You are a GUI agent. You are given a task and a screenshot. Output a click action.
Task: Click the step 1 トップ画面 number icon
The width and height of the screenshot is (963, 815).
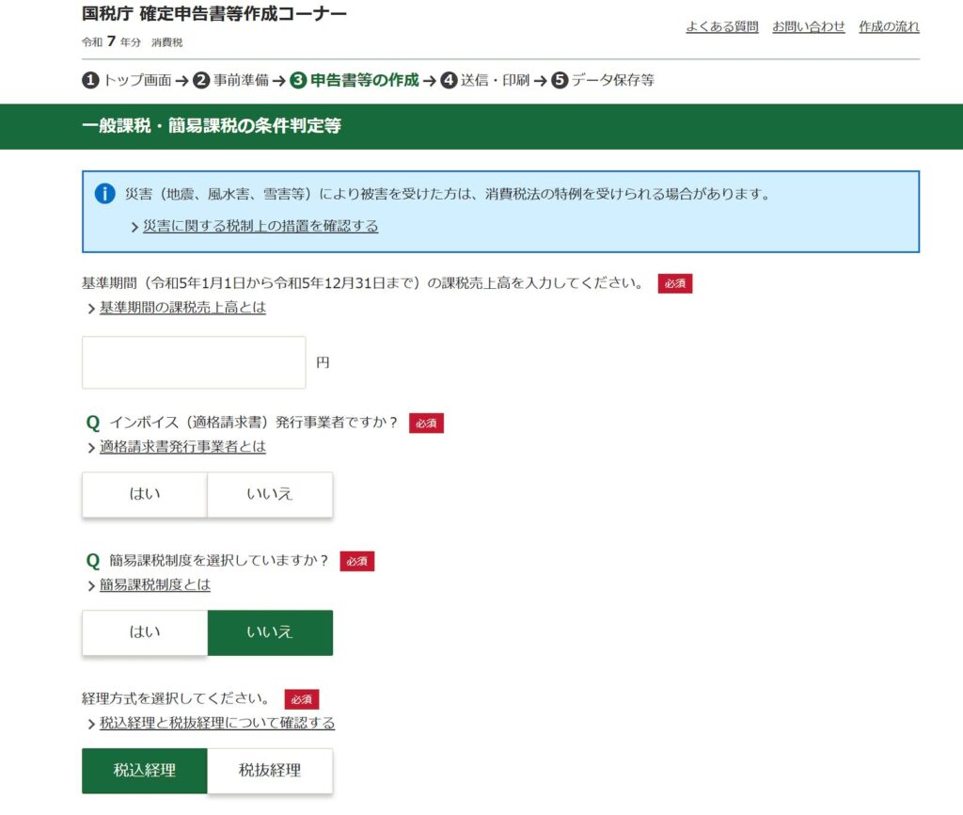[x=90, y=80]
